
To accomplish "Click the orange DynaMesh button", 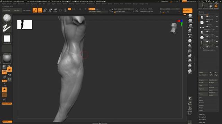I will tap(187, 11).
